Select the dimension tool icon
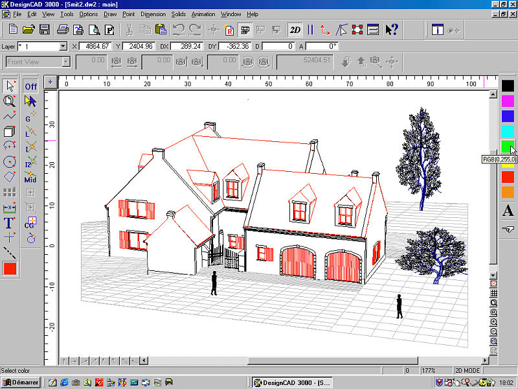The image size is (518, 389). coord(10,208)
